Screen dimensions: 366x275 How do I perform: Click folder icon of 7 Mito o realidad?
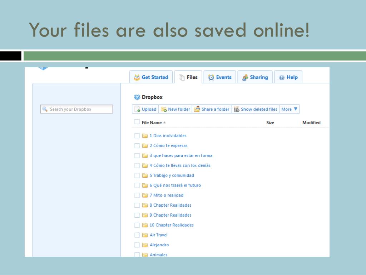tap(145, 195)
